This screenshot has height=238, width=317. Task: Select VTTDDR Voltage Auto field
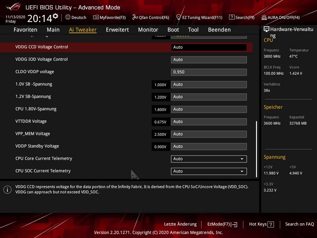coord(209,121)
